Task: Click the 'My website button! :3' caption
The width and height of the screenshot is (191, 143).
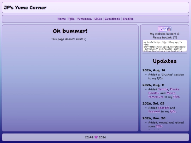Action: [165, 34]
